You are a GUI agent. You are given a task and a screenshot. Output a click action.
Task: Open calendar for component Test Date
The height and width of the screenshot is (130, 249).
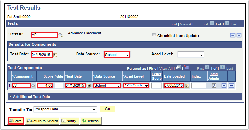point(89,86)
